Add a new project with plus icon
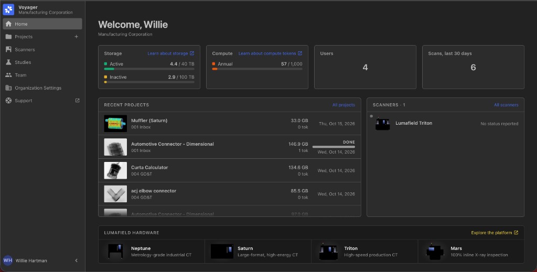Screen dimensions: 537x272 click(x=77, y=37)
